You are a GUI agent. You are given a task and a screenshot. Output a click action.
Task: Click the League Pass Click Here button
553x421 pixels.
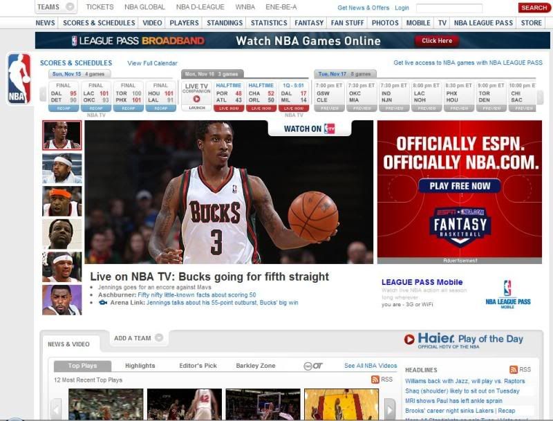(437, 41)
